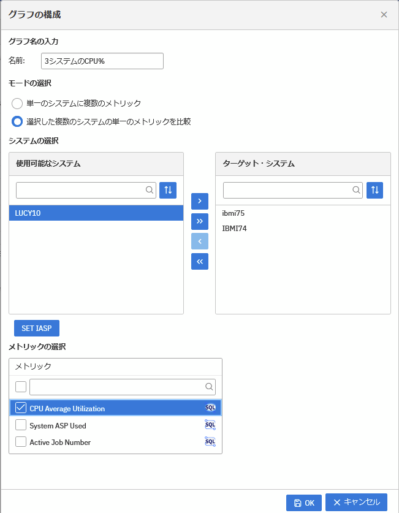Move selected system to target list
Viewport: 399px width, 513px height.
click(200, 201)
